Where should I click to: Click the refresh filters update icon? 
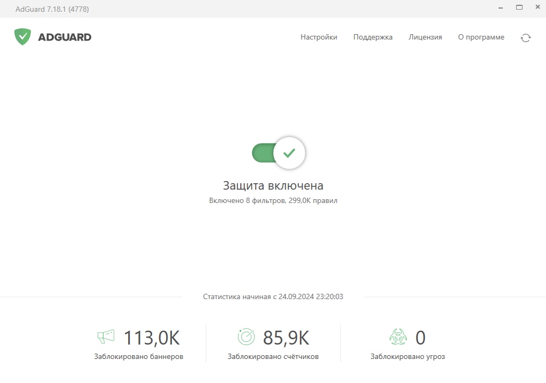pyautogui.click(x=526, y=37)
